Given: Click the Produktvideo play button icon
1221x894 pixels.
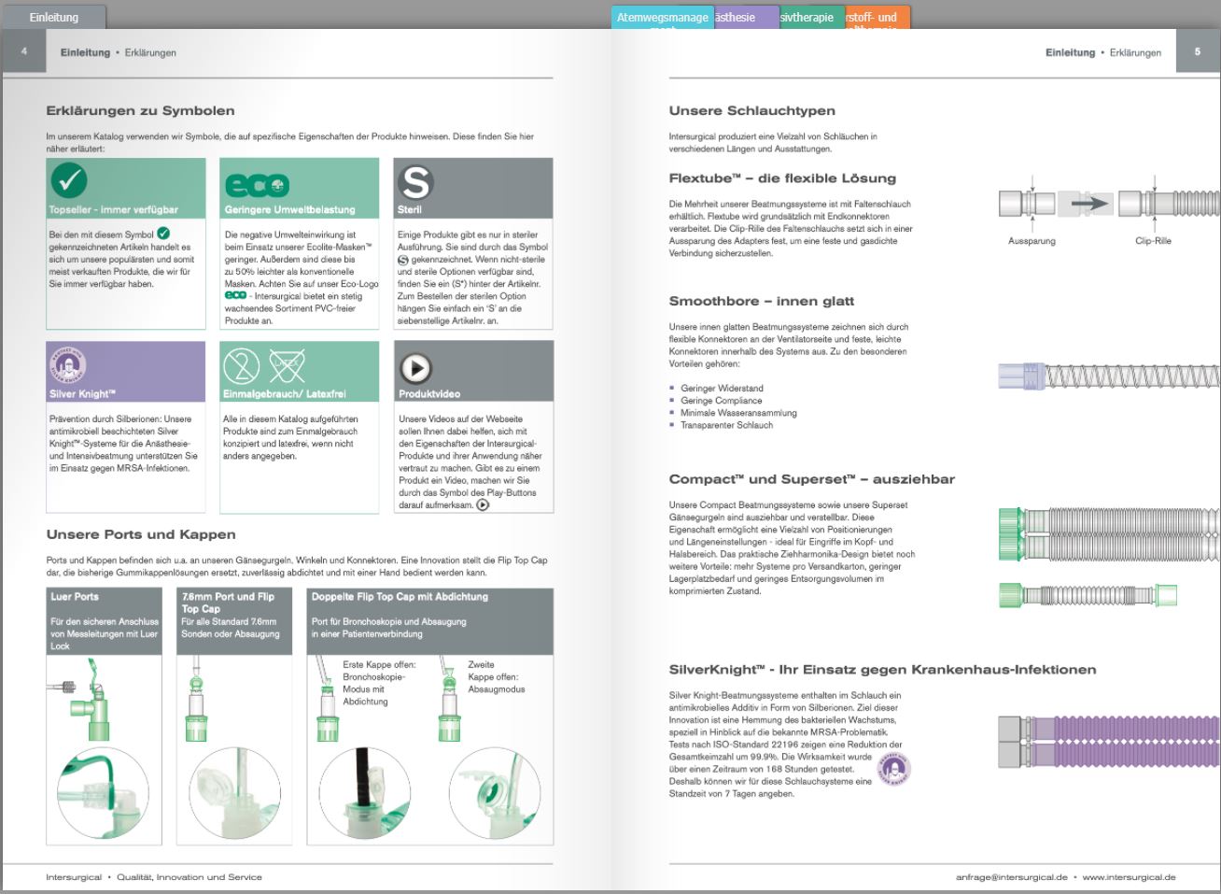Looking at the screenshot, I should tap(415, 369).
